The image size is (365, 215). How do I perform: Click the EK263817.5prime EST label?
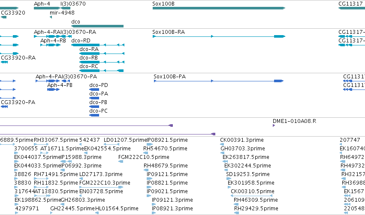[246, 157]
